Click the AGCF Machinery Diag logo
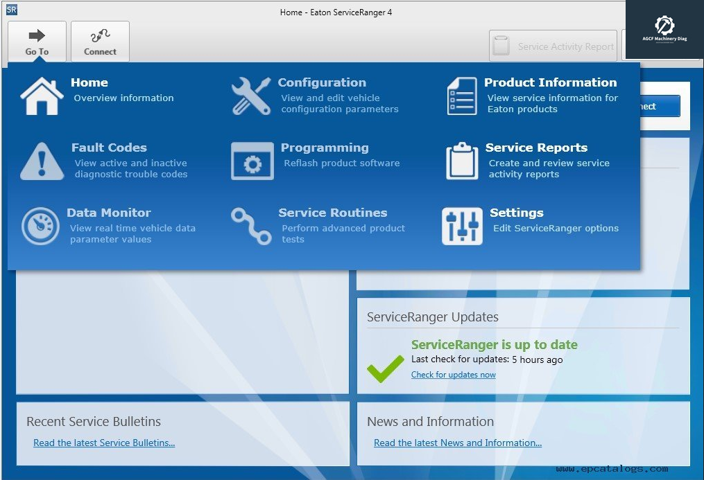 tap(665, 29)
